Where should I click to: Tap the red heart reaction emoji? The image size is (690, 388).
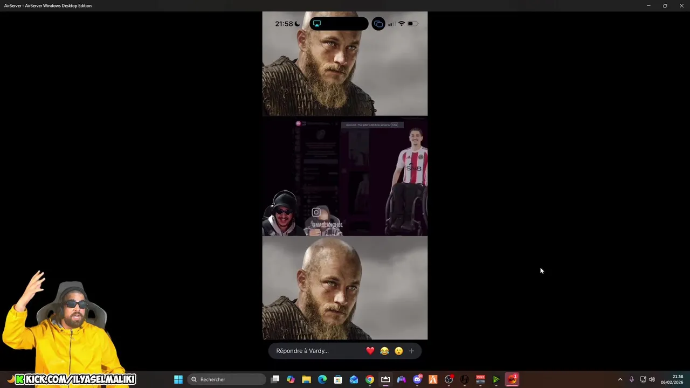(x=370, y=351)
